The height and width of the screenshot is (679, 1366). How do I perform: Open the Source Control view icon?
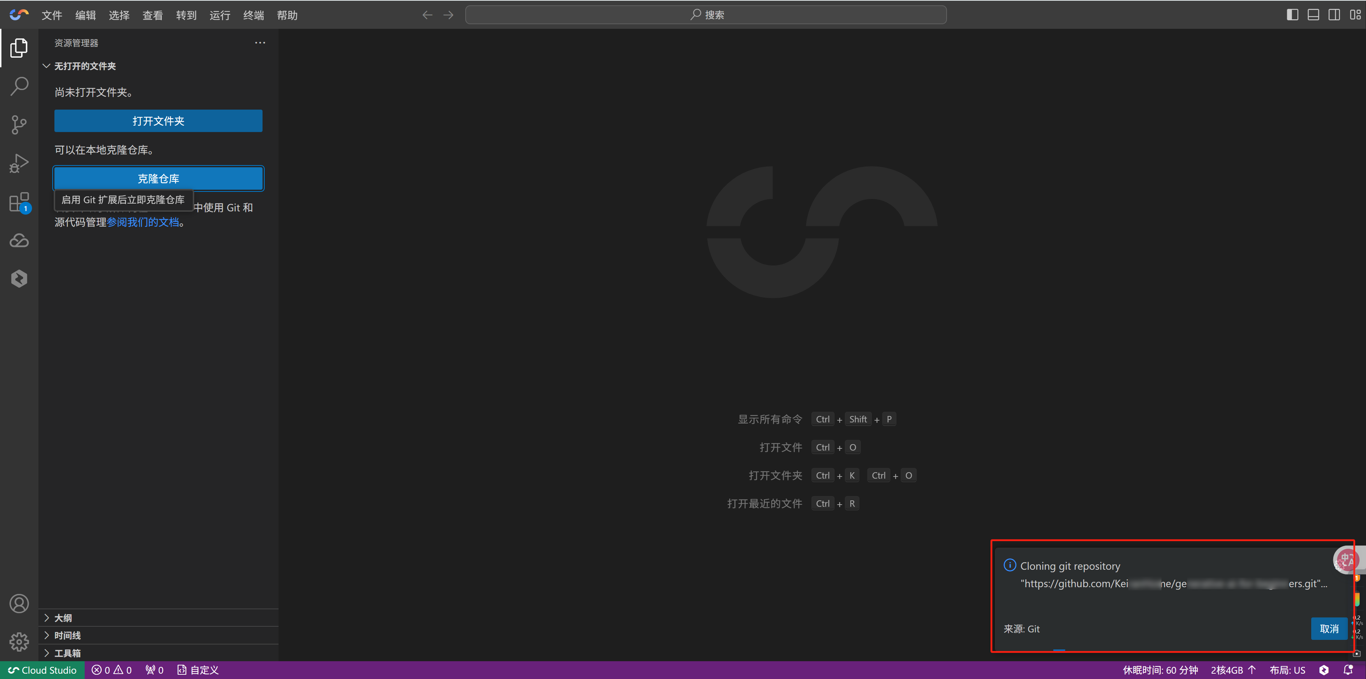[x=19, y=125]
